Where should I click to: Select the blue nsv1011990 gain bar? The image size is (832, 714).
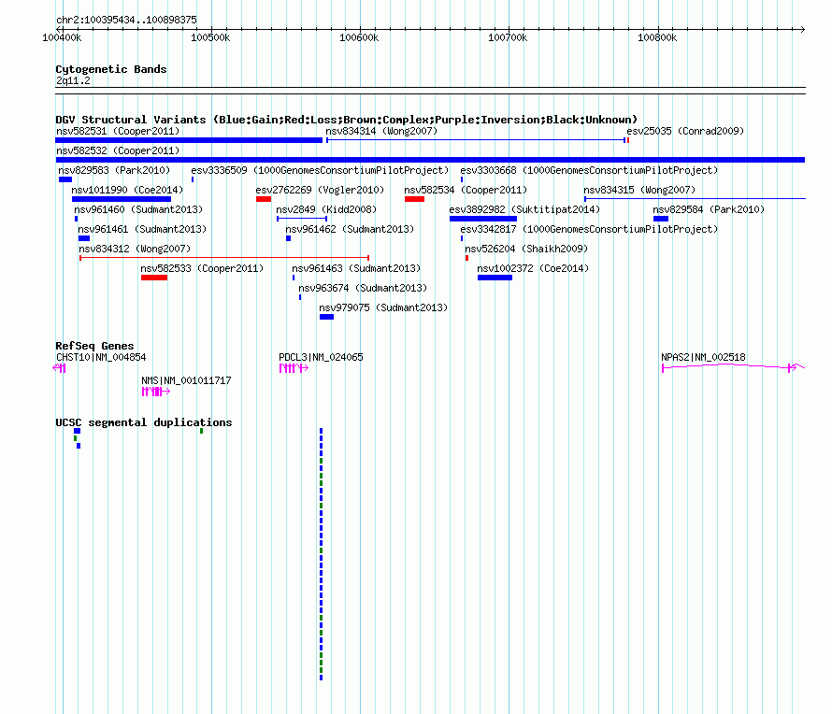(x=122, y=199)
